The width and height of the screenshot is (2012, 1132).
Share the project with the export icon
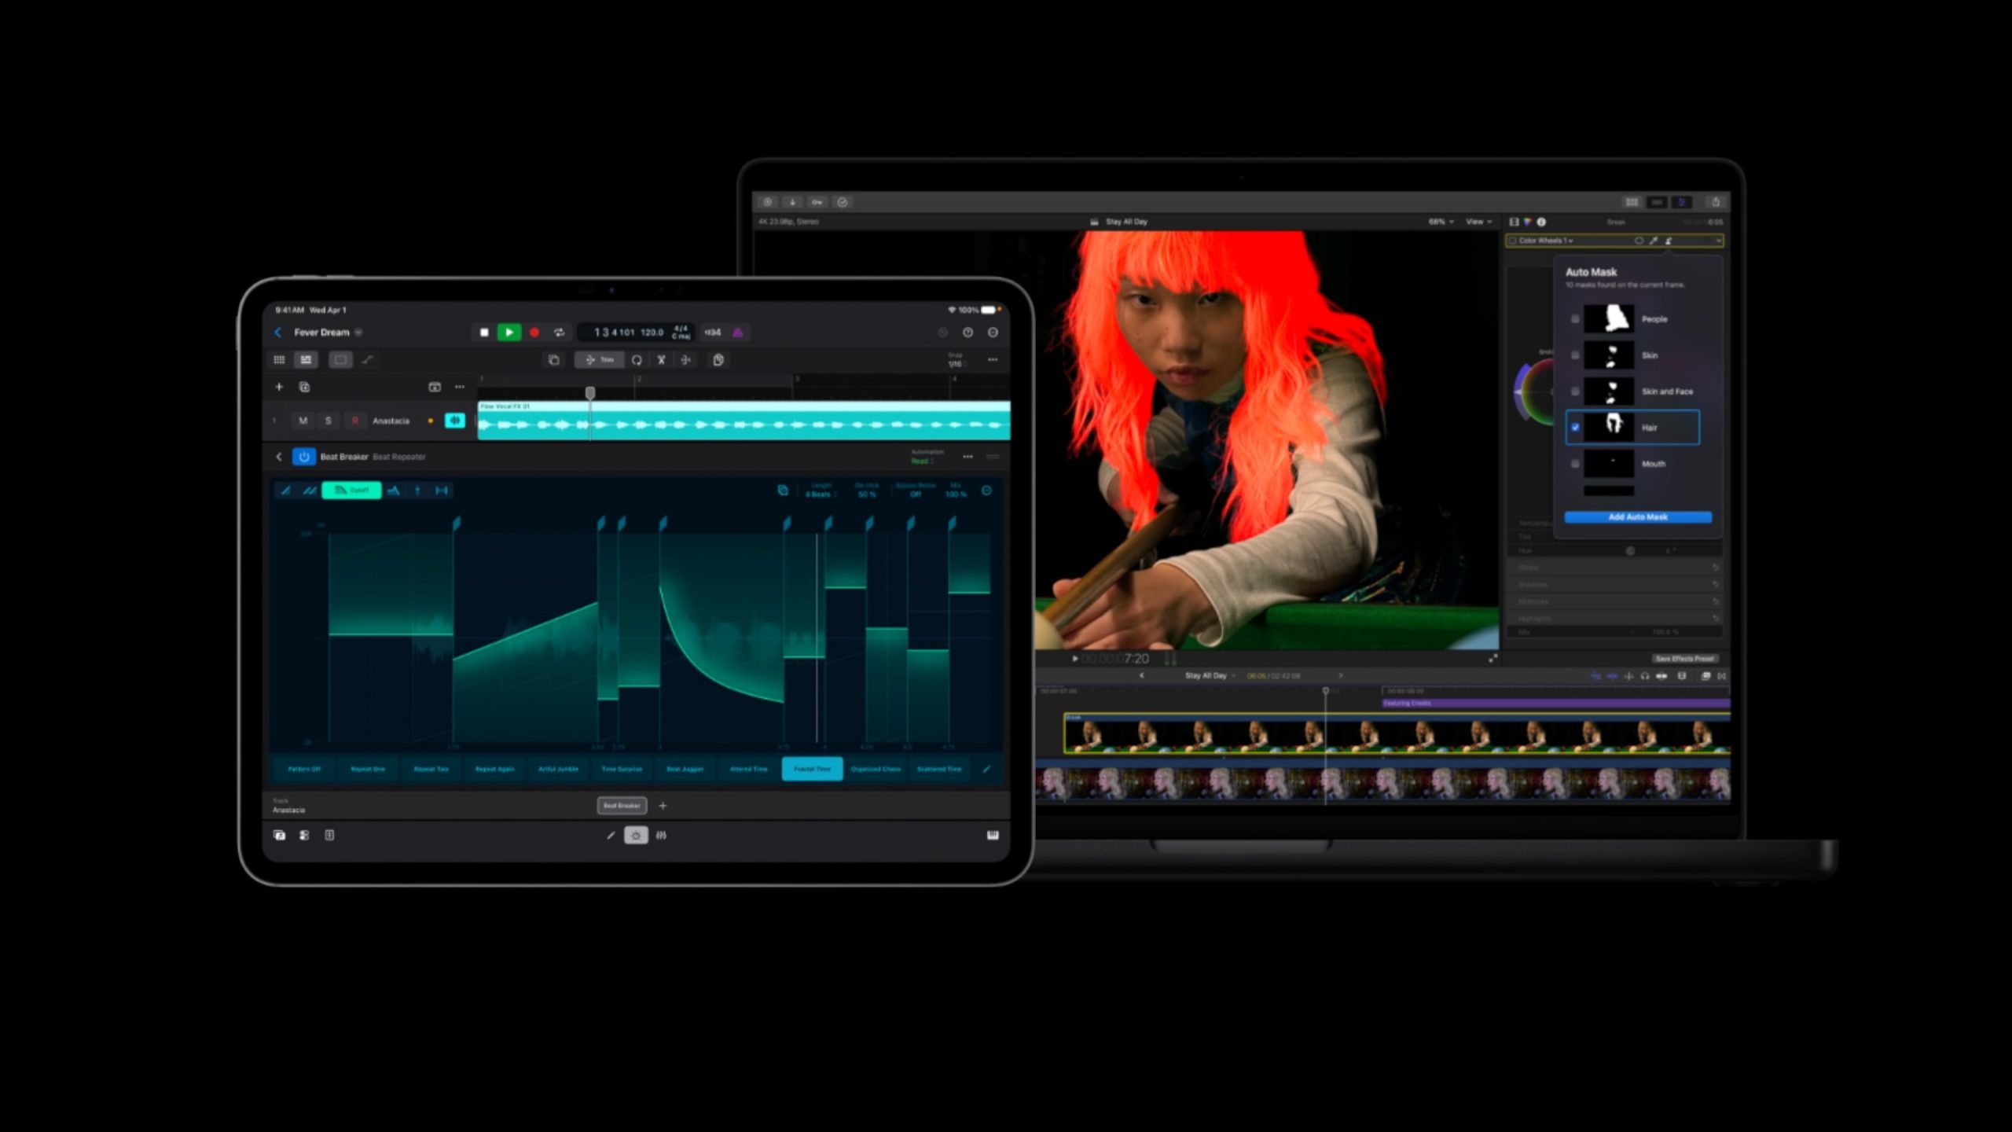pyautogui.click(x=1716, y=202)
